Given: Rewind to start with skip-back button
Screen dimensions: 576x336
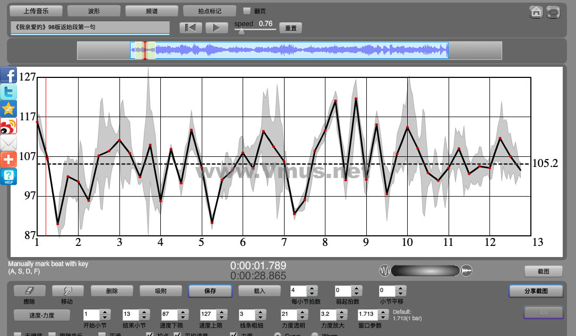Looking at the screenshot, I should tap(191, 28).
